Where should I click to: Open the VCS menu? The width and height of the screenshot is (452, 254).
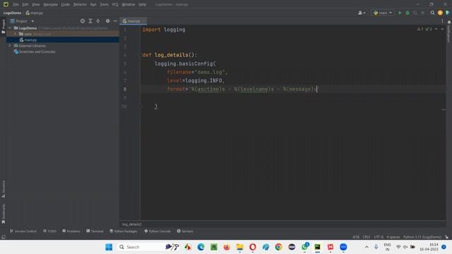pos(114,5)
